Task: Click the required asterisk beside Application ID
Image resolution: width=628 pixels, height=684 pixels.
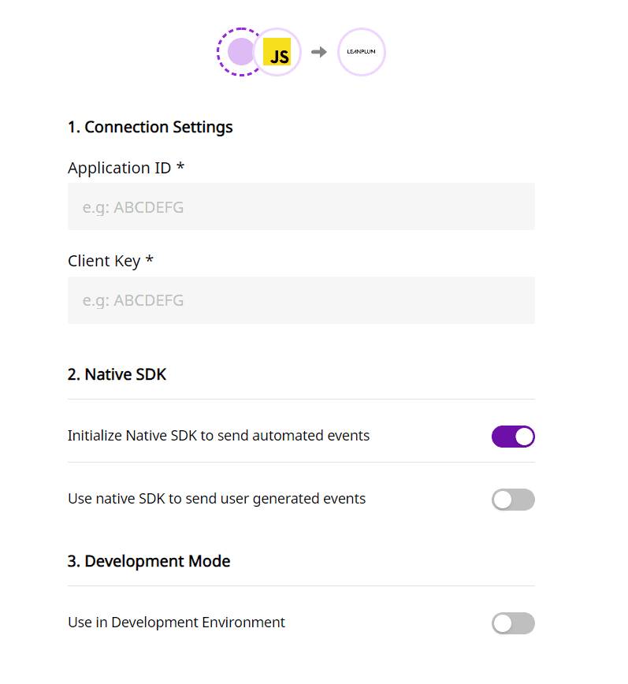Action: (180, 166)
